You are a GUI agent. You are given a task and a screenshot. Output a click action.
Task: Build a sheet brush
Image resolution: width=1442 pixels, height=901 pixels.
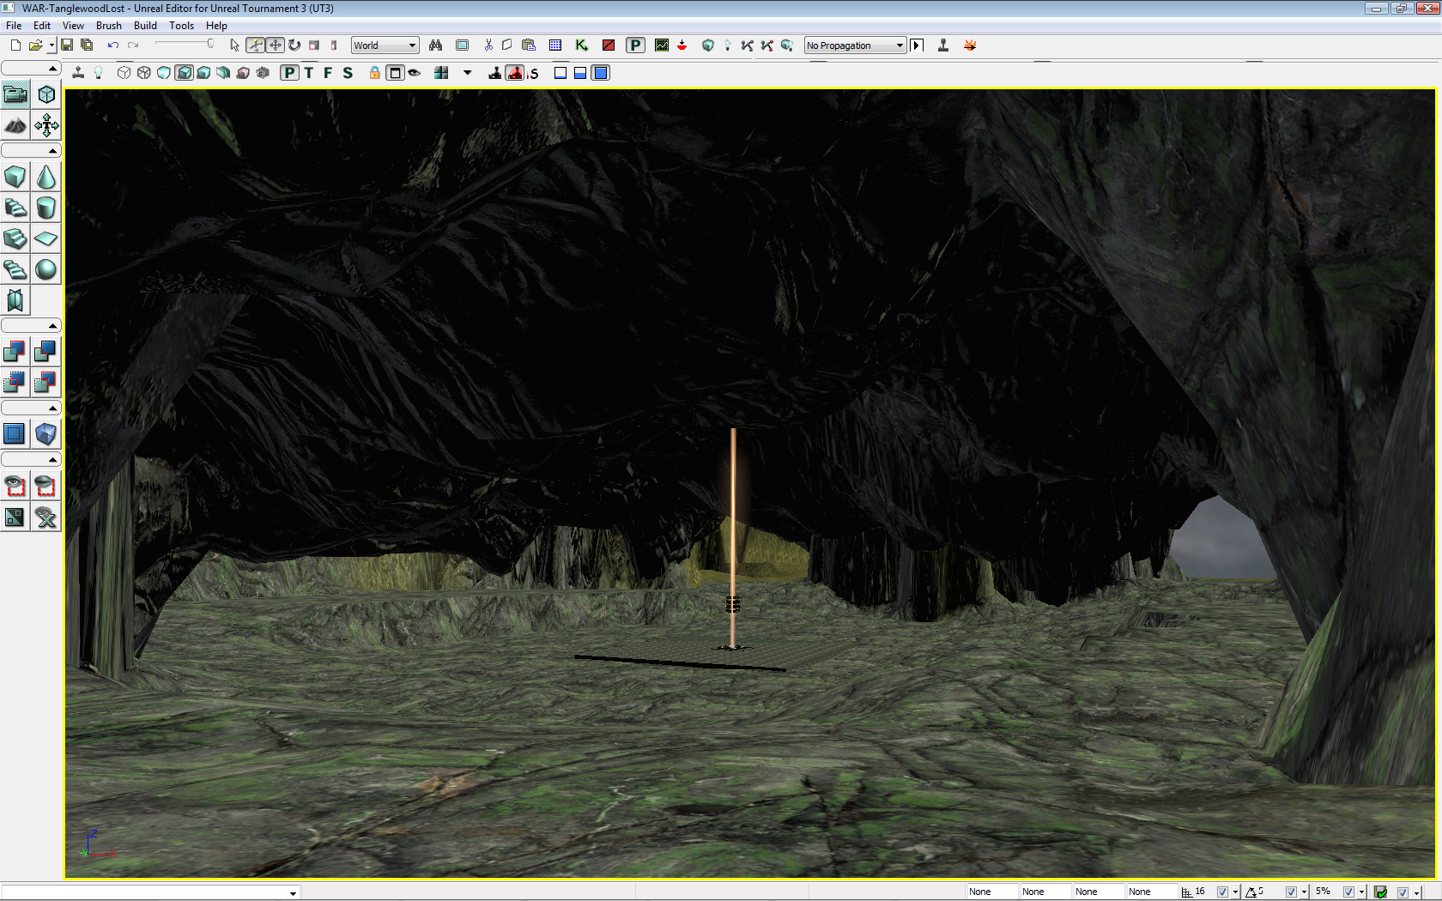coord(46,239)
